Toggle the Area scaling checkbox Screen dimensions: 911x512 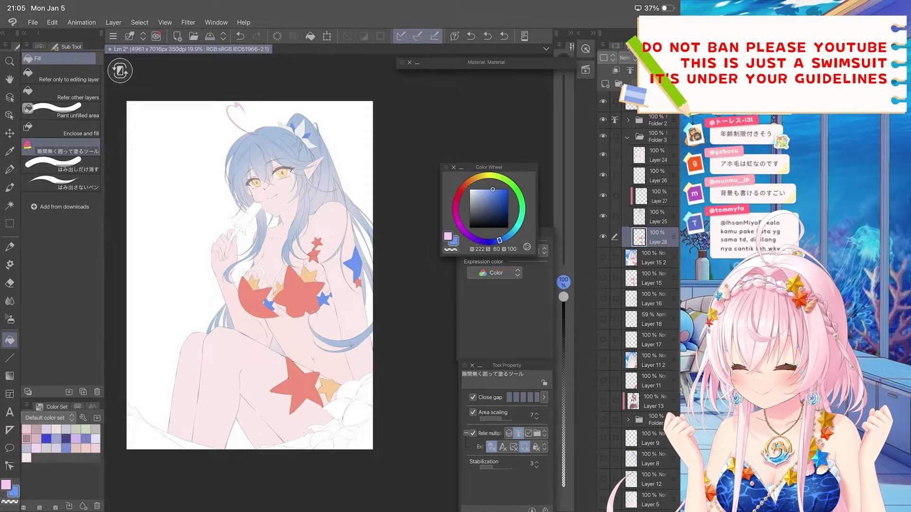point(473,412)
